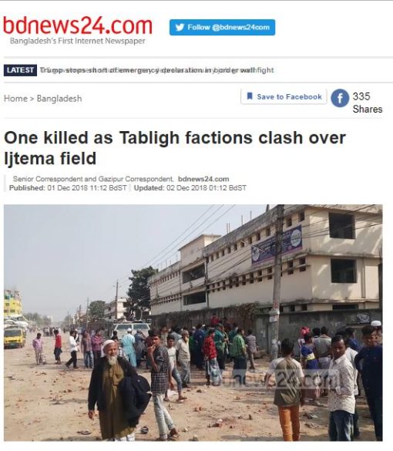
Task: Click the Twitter bird icon
Action: pos(180,27)
